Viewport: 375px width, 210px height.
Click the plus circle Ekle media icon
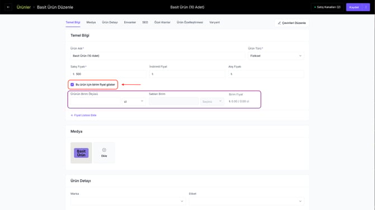click(x=104, y=150)
